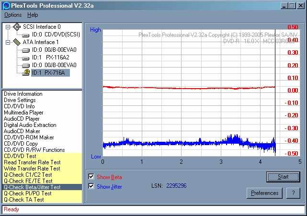The image size is (307, 216).
Task: Uncheck the Show Jitter checkbox
Action: click(x=91, y=186)
